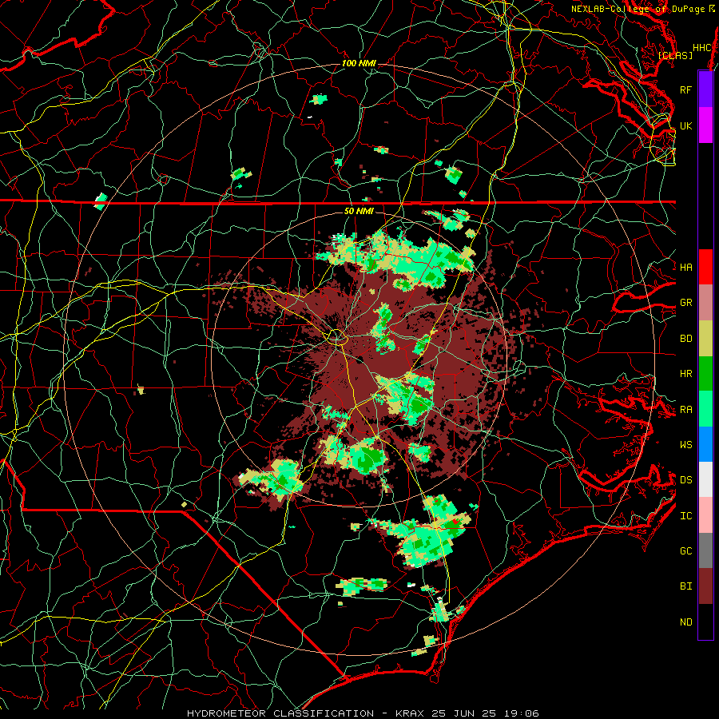Viewport: 719px width, 719px height.
Task: Click the DS white legend swatch
Action: pos(705,479)
